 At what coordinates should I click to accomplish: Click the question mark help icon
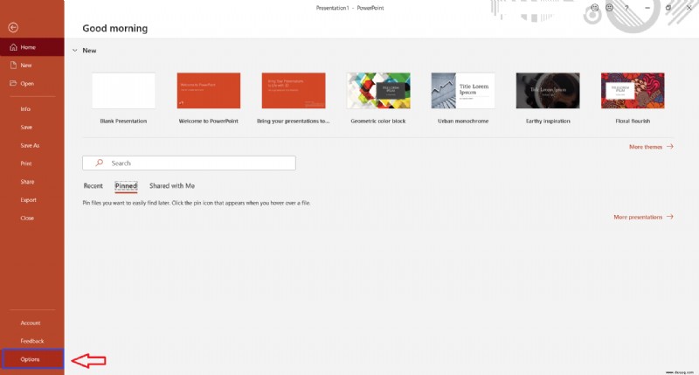626,8
